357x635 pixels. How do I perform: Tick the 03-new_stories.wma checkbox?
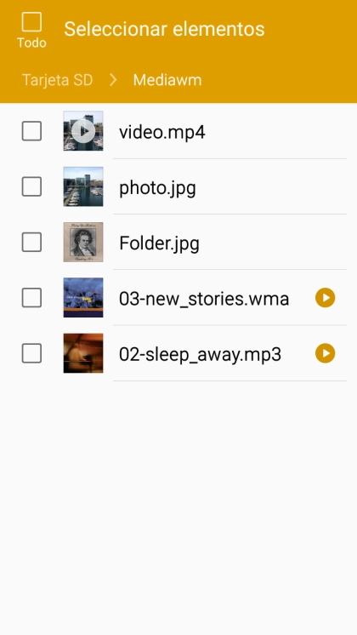31,298
